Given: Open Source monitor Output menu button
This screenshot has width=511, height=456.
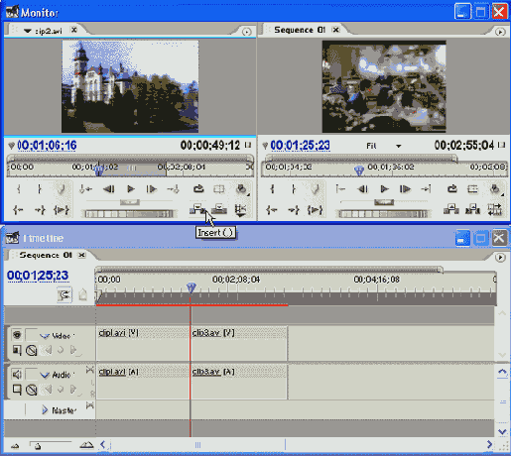Looking at the screenshot, I should click(242, 189).
